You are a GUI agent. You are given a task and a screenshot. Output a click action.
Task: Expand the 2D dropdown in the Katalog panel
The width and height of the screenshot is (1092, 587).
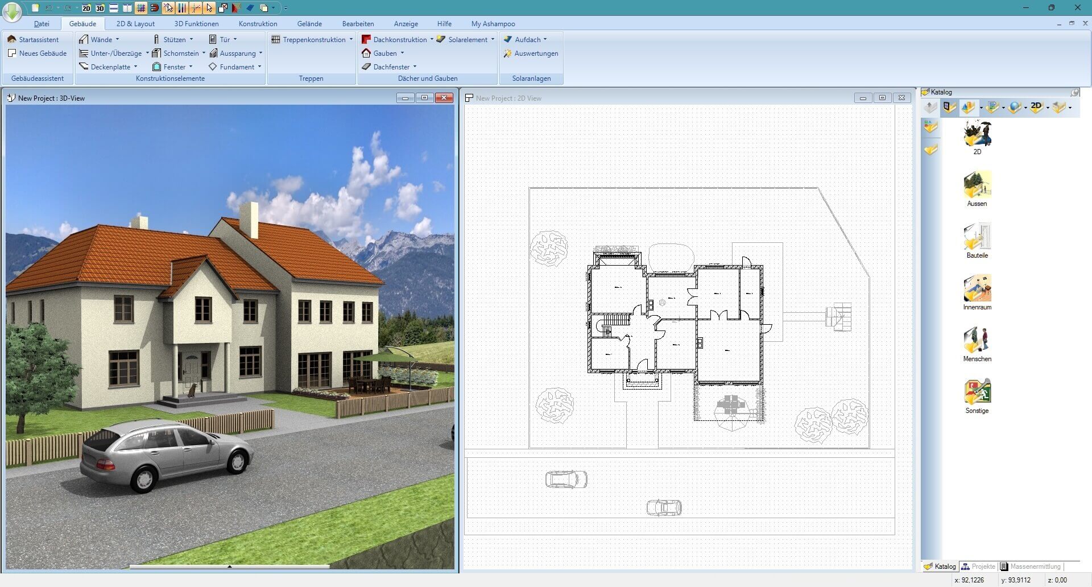click(x=1048, y=108)
